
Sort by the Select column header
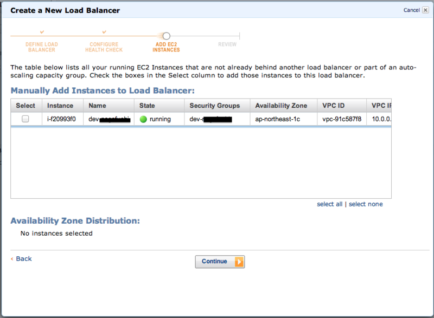(26, 106)
